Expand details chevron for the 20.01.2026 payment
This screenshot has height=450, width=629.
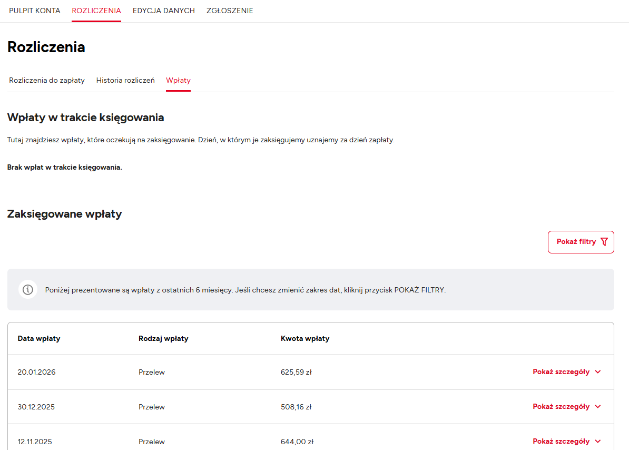[597, 372]
